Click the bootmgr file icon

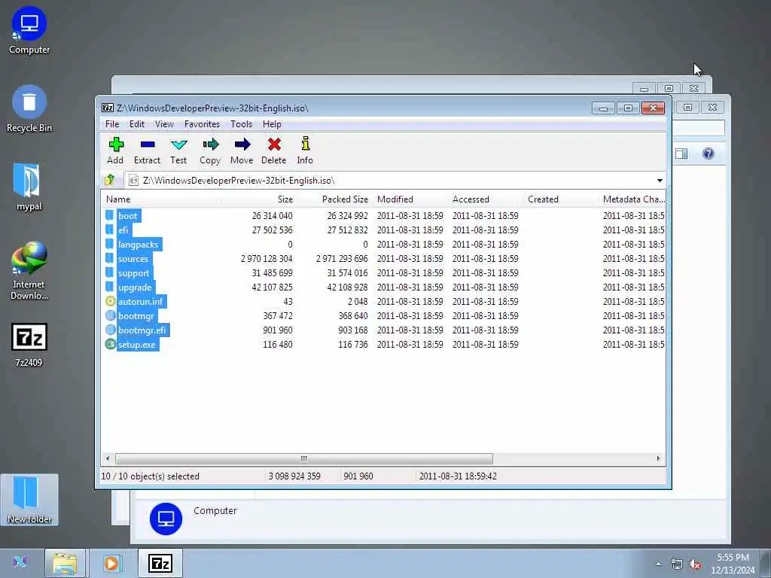110,315
